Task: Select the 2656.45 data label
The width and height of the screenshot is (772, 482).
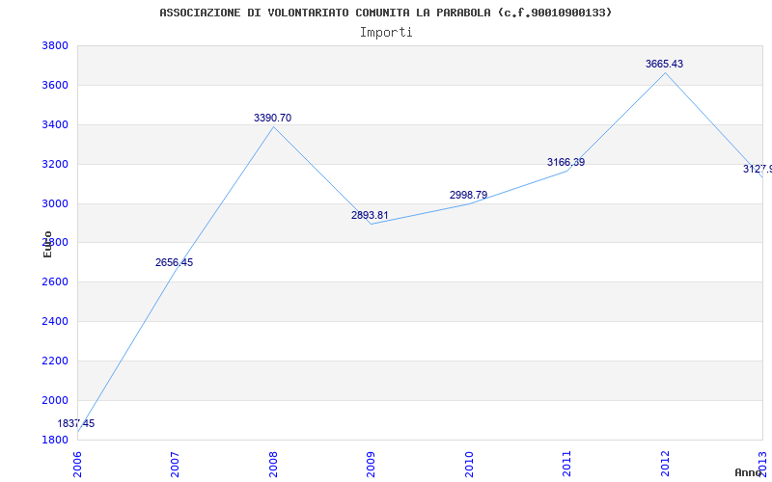Action: (x=175, y=262)
